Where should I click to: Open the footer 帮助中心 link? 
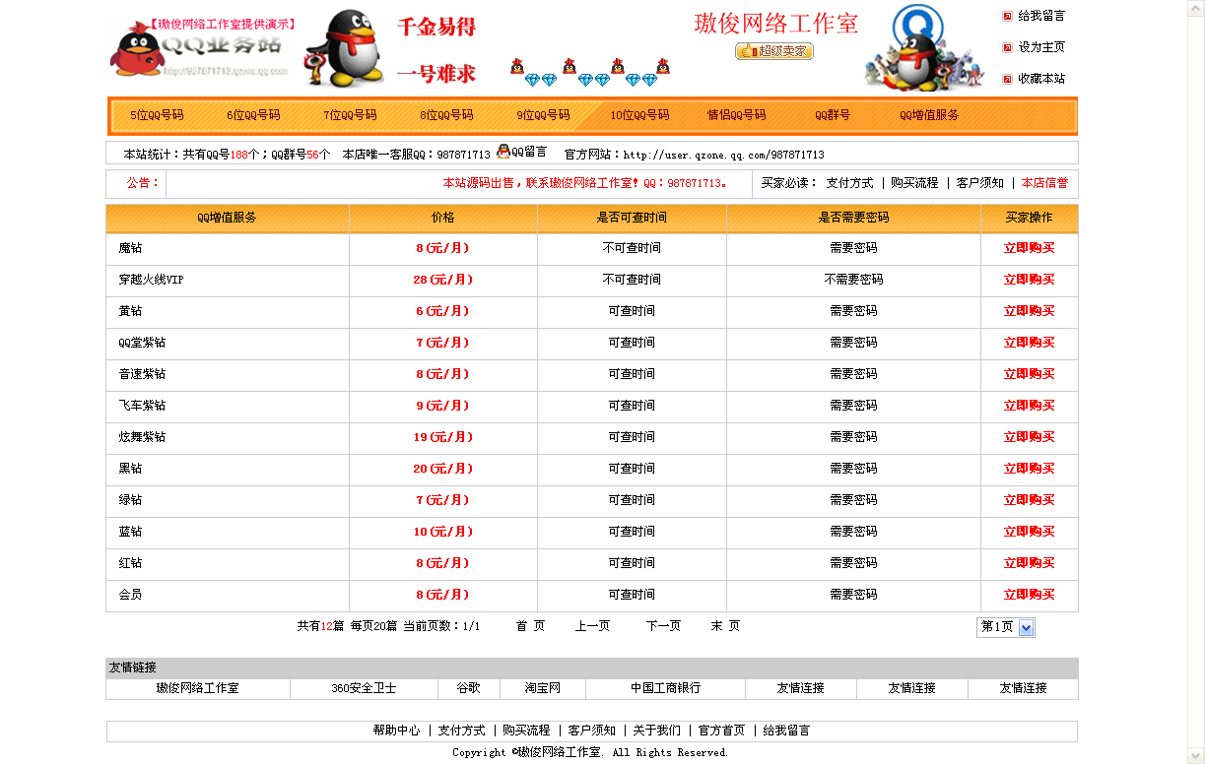(396, 731)
